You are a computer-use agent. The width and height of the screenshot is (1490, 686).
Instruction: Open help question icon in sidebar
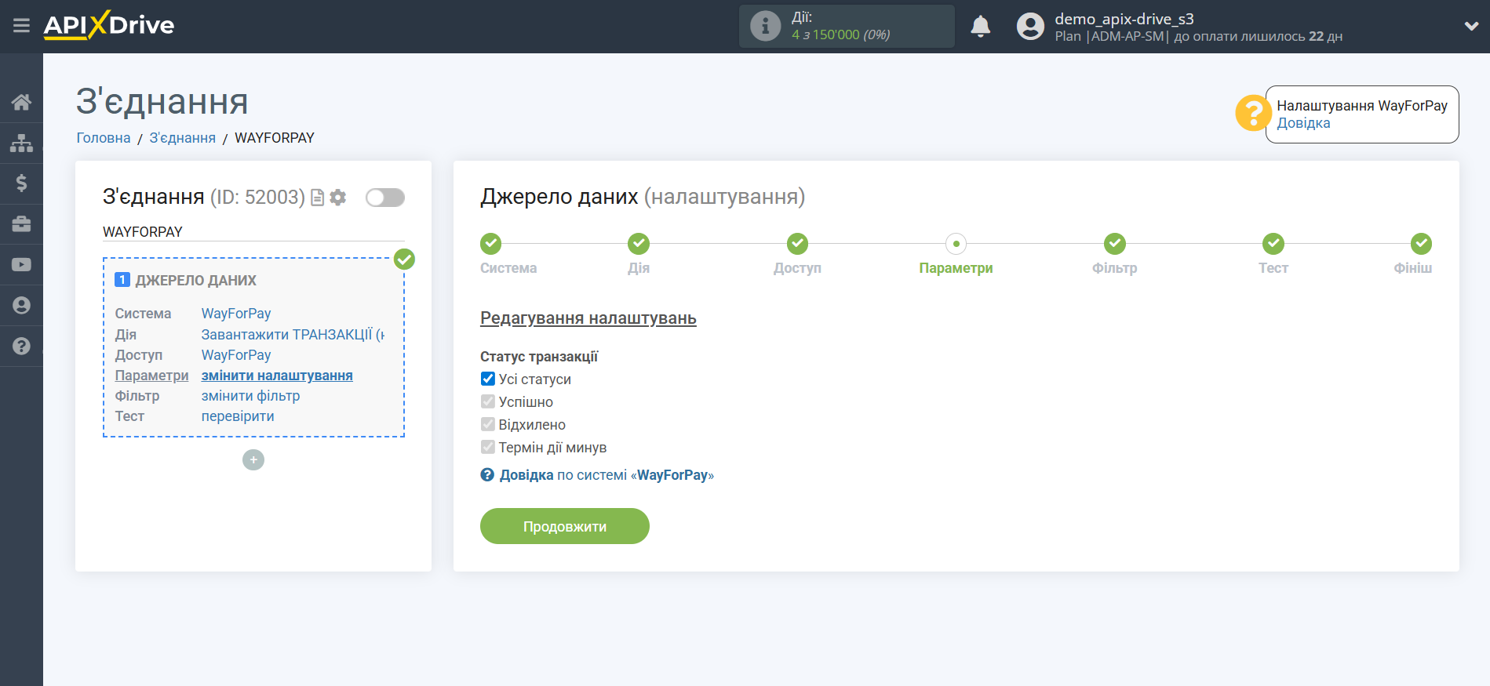pyautogui.click(x=21, y=346)
